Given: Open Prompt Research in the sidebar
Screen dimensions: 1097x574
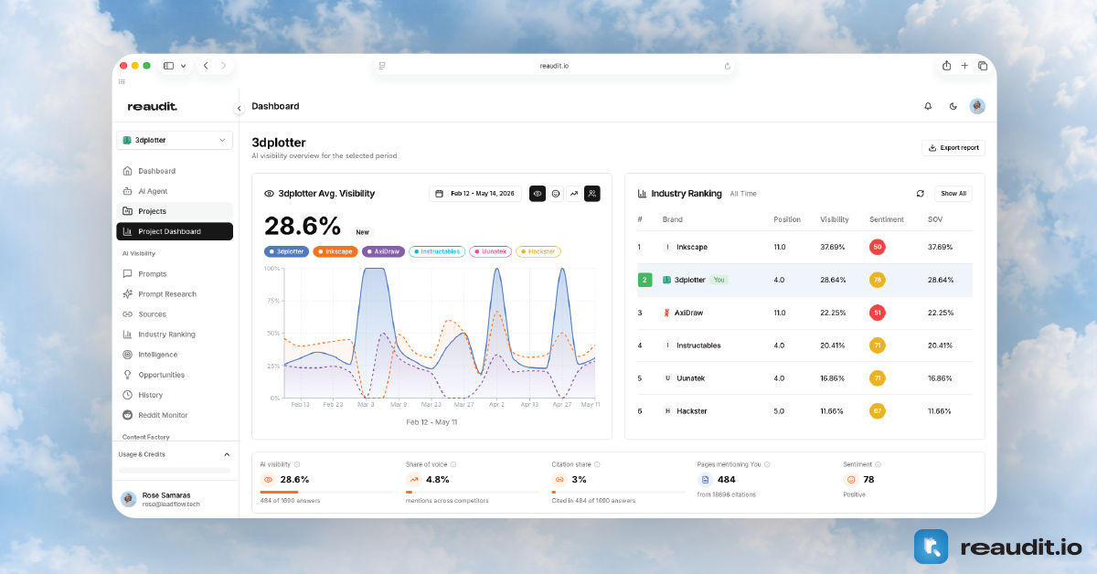Looking at the screenshot, I should tap(174, 293).
